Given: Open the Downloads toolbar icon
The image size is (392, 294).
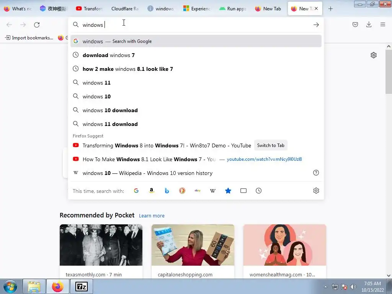Looking at the screenshot, I should coord(369,24).
